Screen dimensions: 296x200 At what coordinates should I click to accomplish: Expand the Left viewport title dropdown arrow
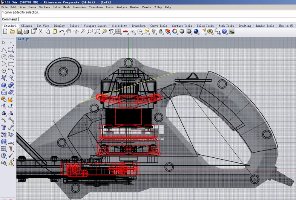coord(28,39)
